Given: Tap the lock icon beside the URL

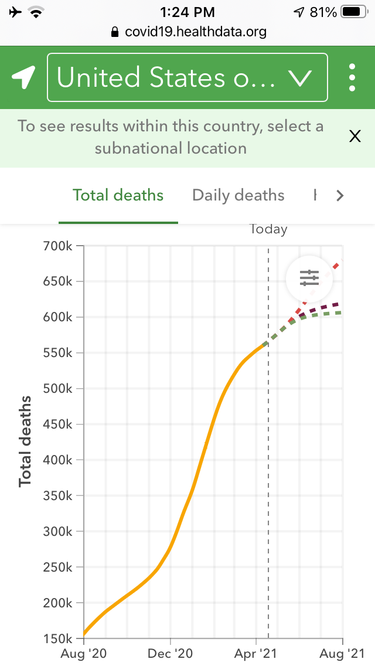Looking at the screenshot, I should click(x=115, y=32).
